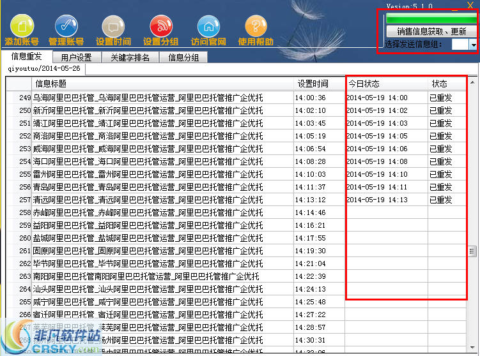The width and height of the screenshot is (480, 356).
Task: Open the 信息分组 tab
Action: pos(183,57)
